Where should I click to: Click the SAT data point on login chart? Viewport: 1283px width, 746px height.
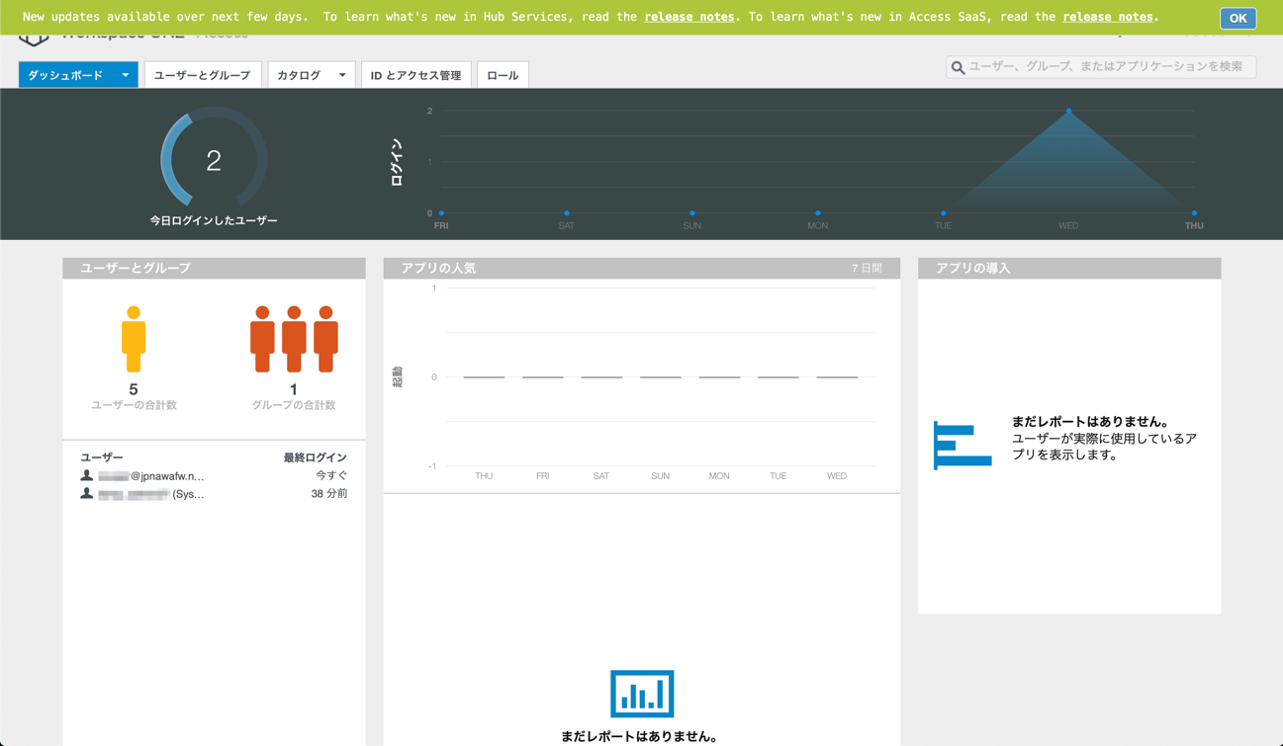[567, 213]
